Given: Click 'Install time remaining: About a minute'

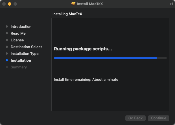Looking at the screenshot, I should click(86, 80).
